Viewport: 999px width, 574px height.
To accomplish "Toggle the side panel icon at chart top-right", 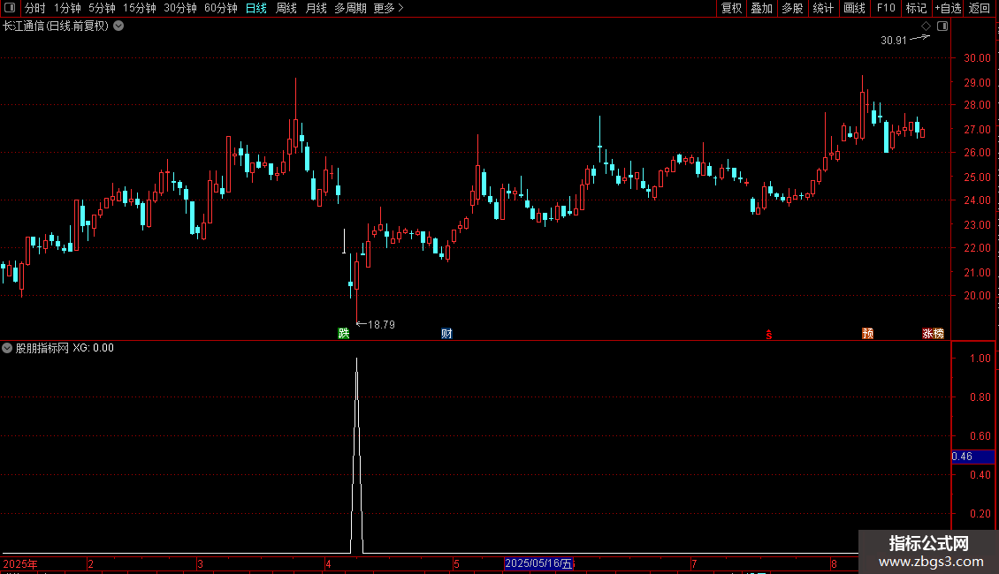I will (x=942, y=26).
